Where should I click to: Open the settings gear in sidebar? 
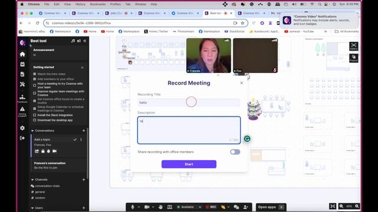(x=22, y=128)
